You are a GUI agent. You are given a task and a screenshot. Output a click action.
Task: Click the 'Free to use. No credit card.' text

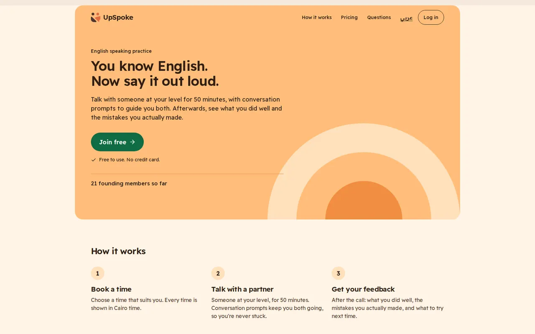[130, 160]
